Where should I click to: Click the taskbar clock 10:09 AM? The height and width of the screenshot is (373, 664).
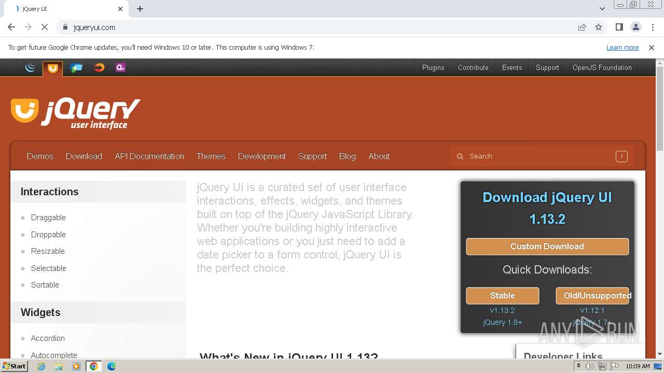coord(638,366)
